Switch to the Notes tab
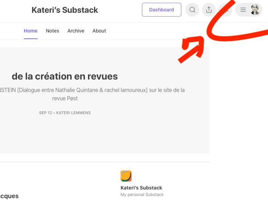Viewport: 268px width, 213px height. pos(52,31)
